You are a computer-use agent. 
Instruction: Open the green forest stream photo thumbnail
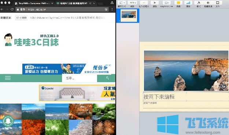point(104,112)
